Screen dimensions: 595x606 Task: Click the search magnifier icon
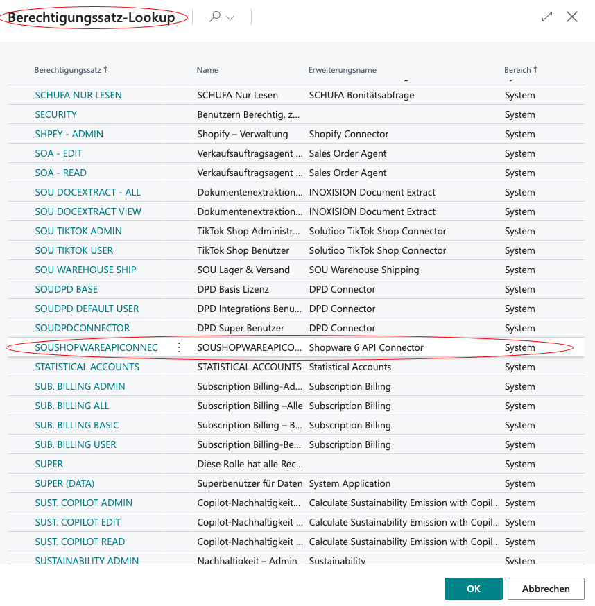point(214,17)
